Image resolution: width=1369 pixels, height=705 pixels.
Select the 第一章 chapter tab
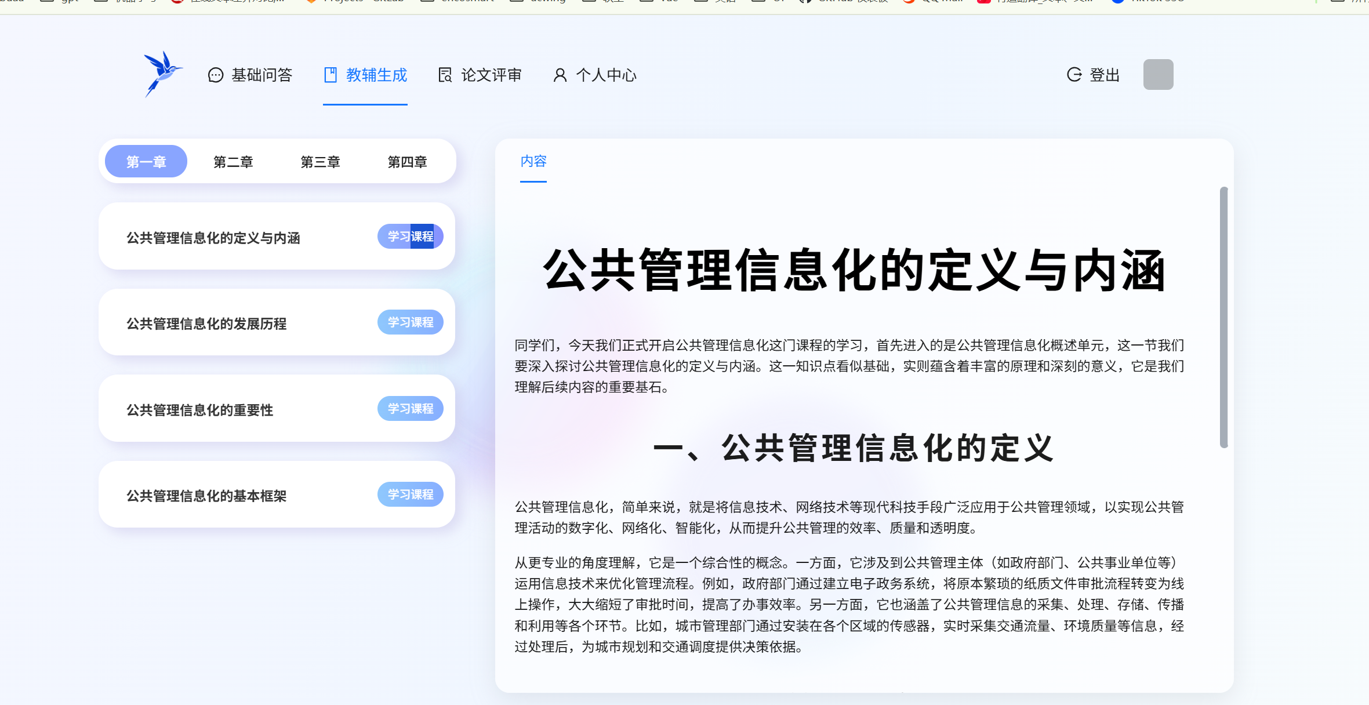click(146, 162)
